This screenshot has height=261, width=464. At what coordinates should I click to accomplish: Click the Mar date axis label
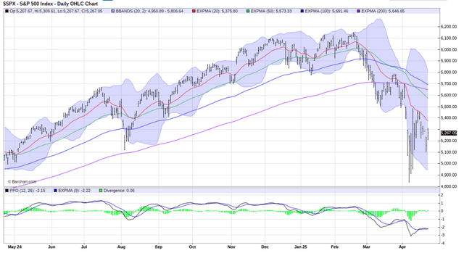pos(366,246)
